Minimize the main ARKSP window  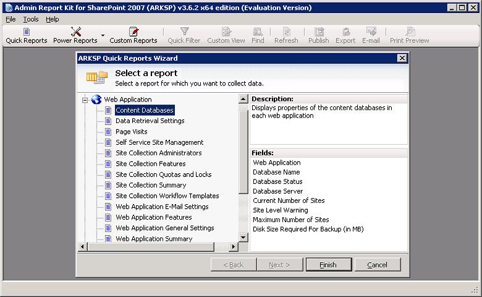(452, 7)
